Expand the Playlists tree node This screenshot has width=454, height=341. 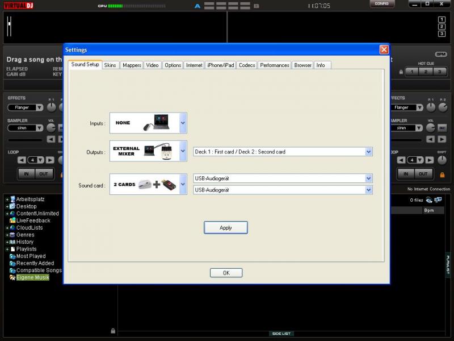click(x=7, y=249)
